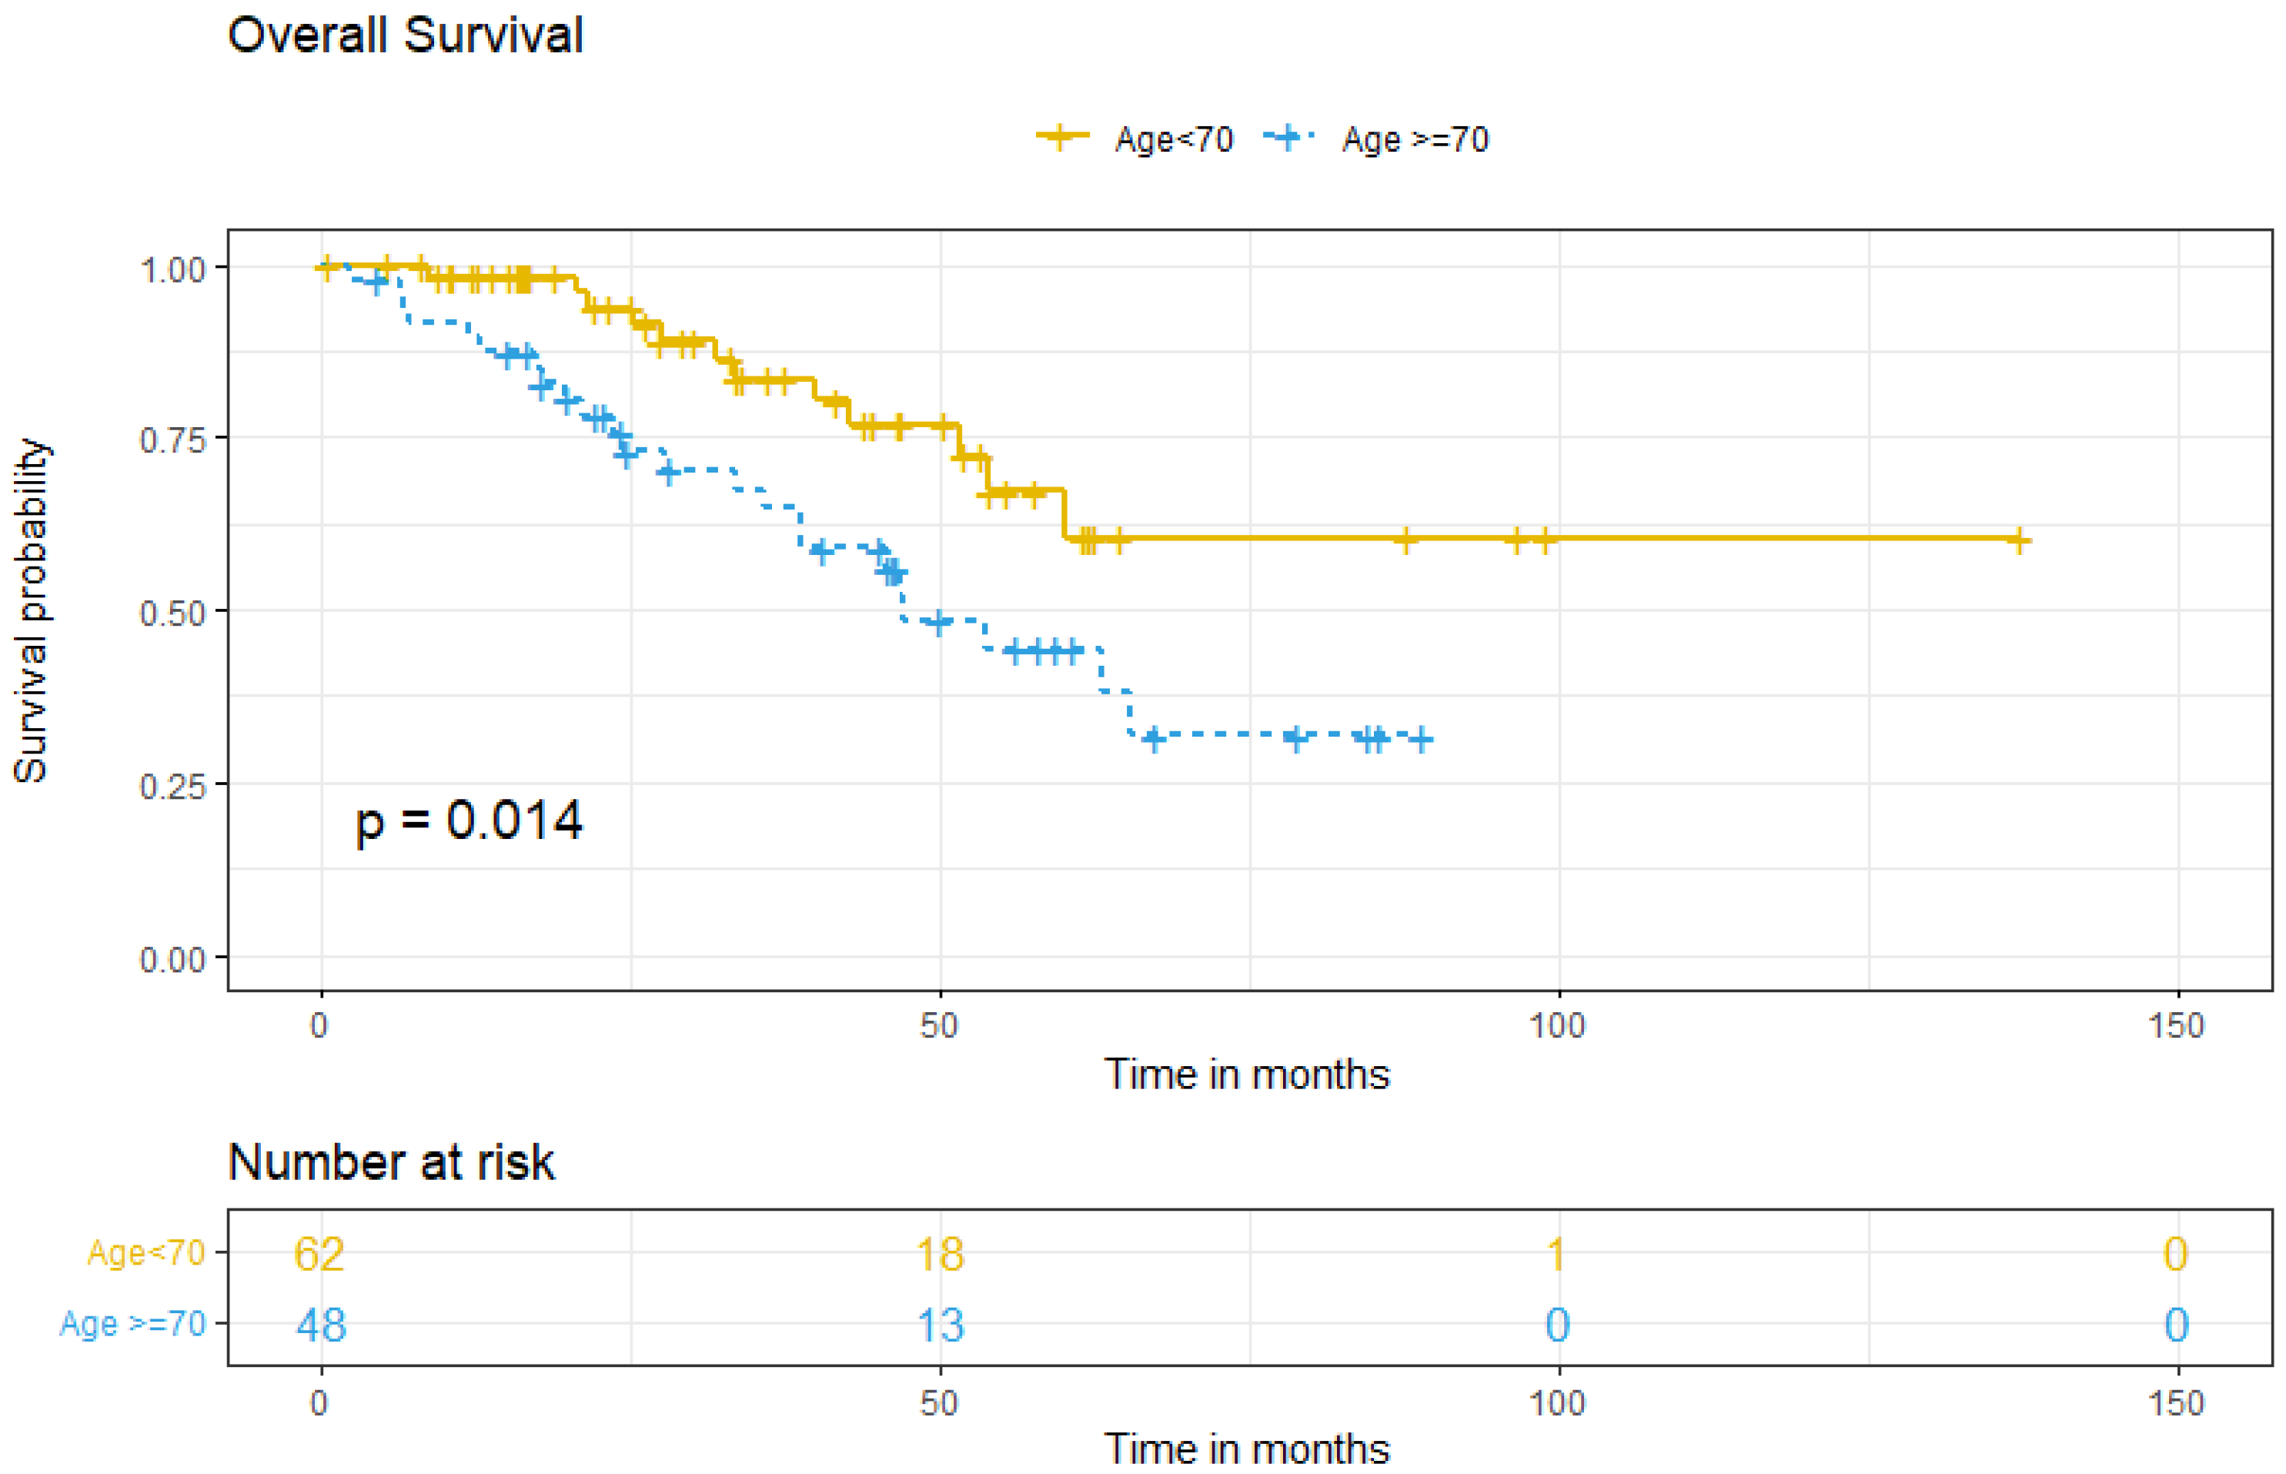Viewport: 2286px width, 1474px height.
Task: Click the 1.00 y-axis tick label
Action: [172, 269]
